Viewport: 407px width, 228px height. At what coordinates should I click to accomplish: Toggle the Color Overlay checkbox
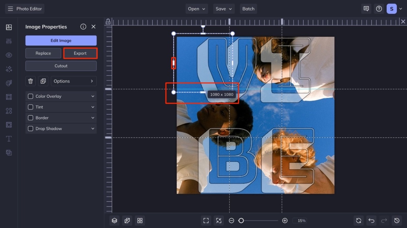(x=30, y=96)
